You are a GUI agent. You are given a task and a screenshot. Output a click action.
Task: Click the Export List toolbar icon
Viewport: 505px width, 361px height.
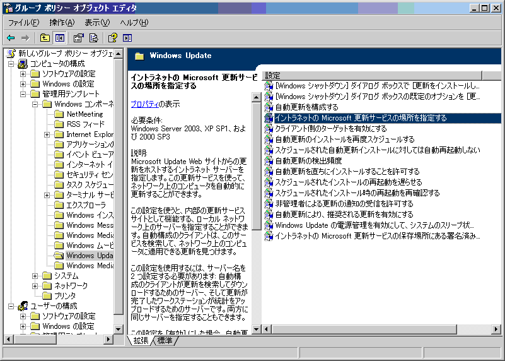click(x=94, y=38)
